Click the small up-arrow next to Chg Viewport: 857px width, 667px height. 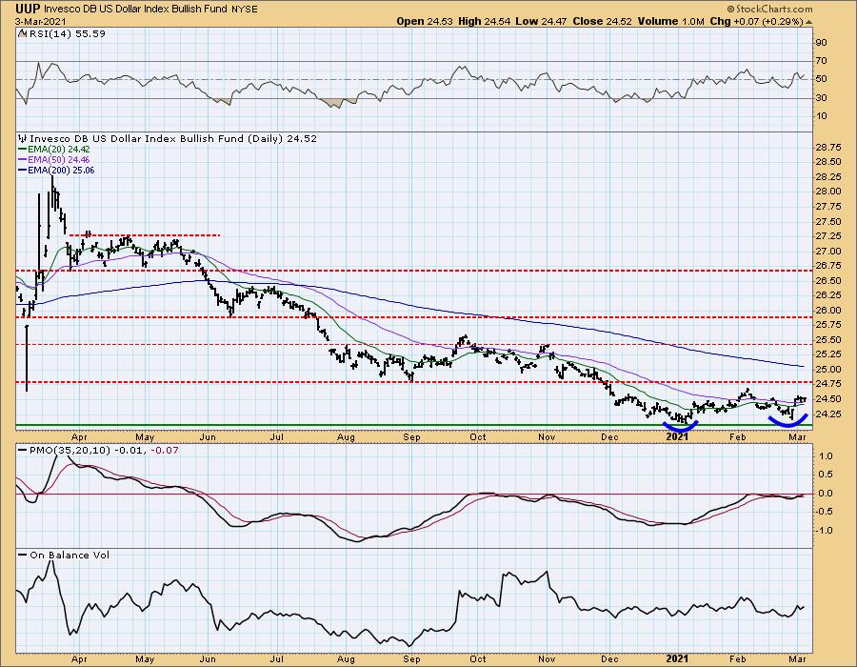808,22
